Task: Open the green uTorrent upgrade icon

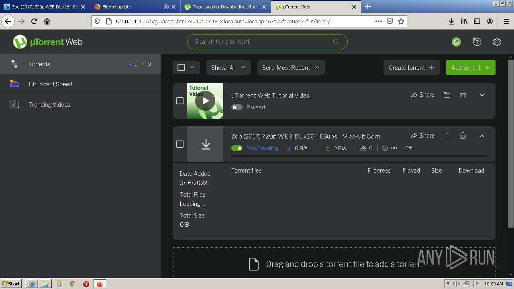Action: 456,42
